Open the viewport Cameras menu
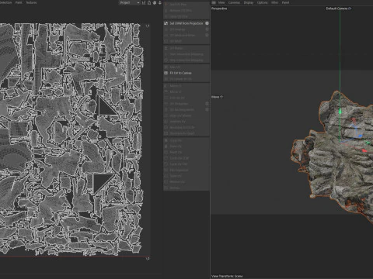373x279 pixels. (234, 2)
